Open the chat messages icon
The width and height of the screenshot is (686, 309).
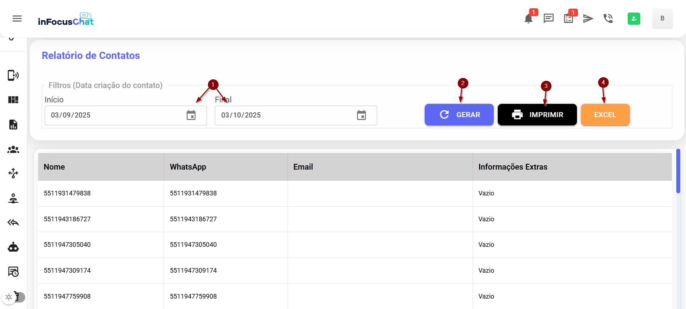[x=549, y=18]
